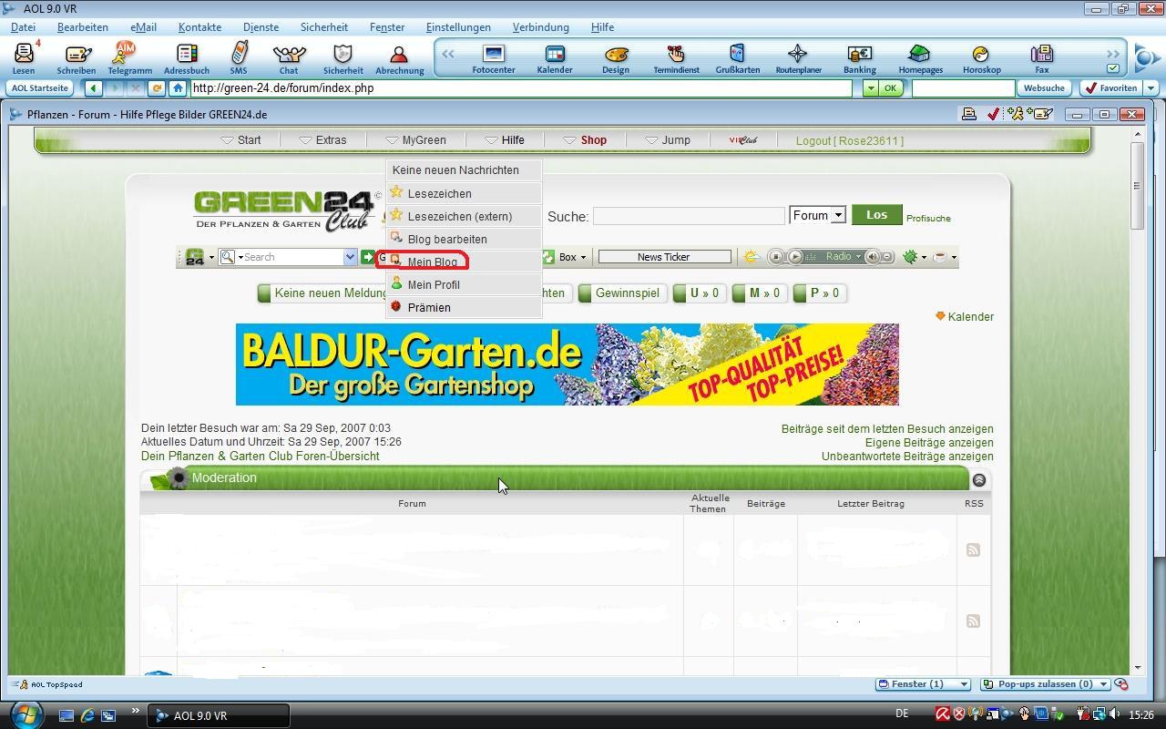Toggle the checkbox under toolbar scroll arrows
The width and height of the screenshot is (1166, 729).
(x=1112, y=68)
